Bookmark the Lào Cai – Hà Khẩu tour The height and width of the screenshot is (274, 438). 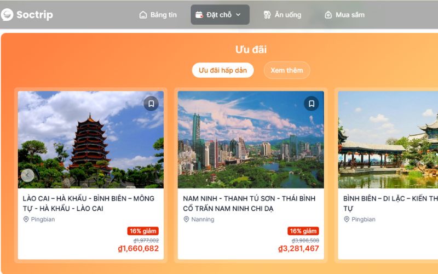tap(151, 104)
